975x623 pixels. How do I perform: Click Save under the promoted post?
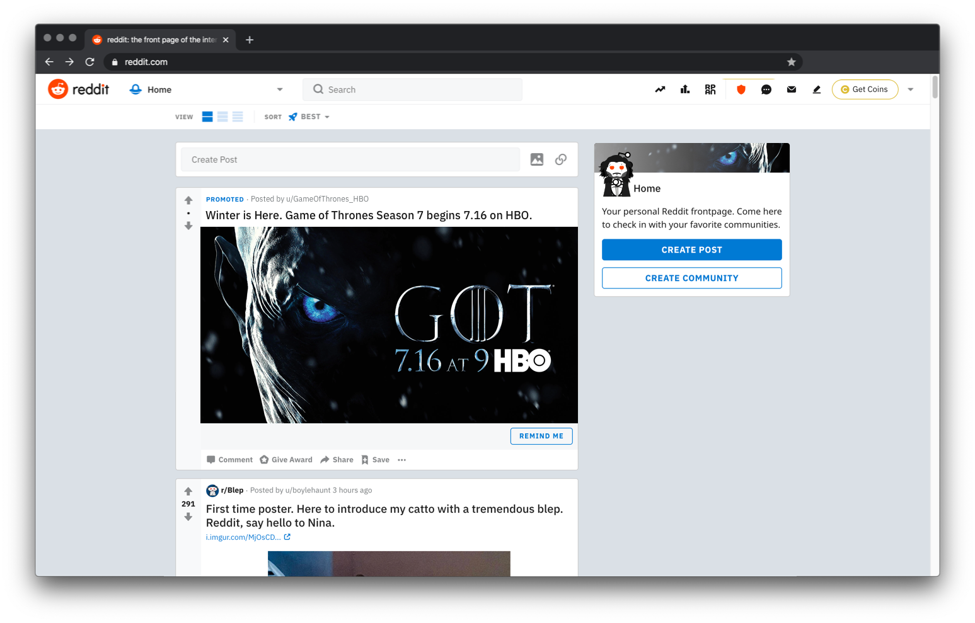[x=375, y=460]
